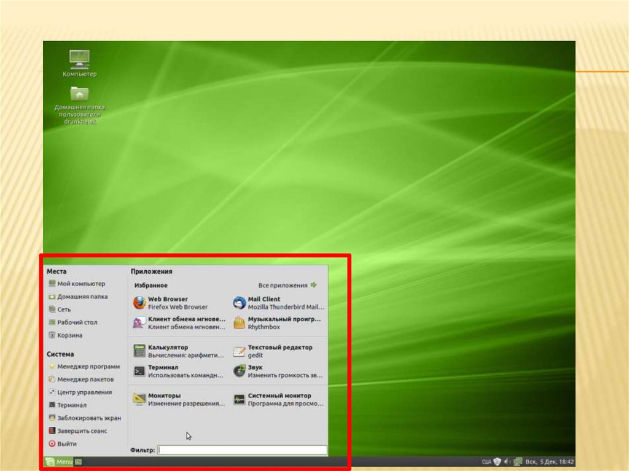Click the США keyboard layout indicator

click(x=486, y=462)
